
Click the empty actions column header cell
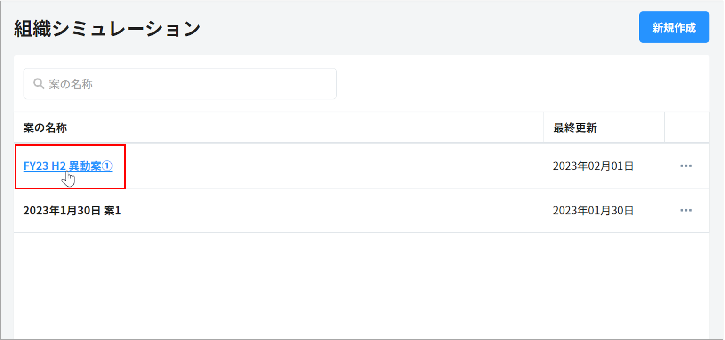point(686,127)
